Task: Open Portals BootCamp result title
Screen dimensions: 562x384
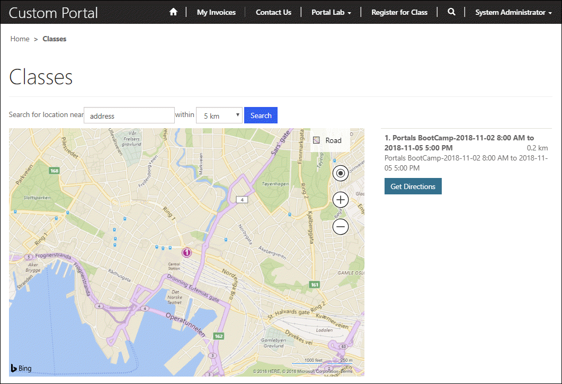Action: (x=459, y=142)
